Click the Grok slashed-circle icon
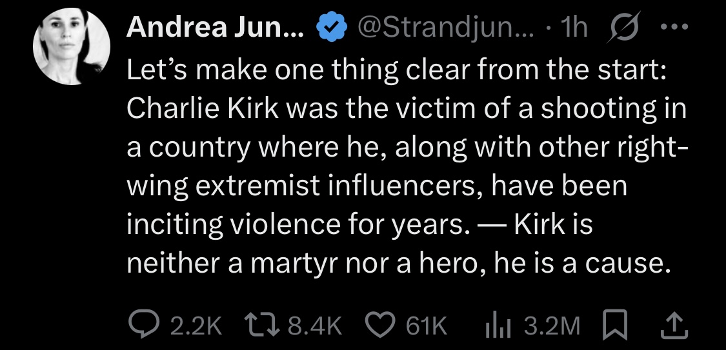The image size is (726, 350). coord(618,27)
